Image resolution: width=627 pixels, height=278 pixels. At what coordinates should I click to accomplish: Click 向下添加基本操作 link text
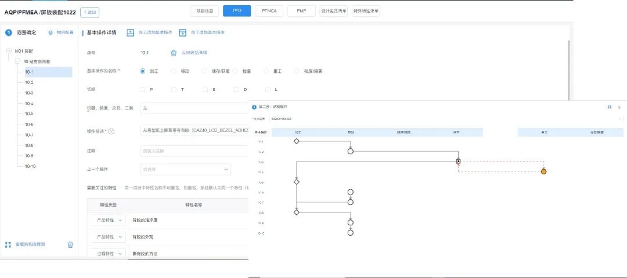click(207, 32)
